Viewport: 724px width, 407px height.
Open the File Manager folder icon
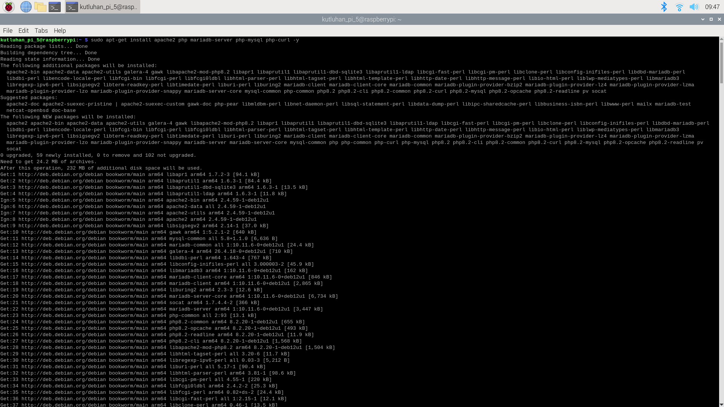click(40, 7)
